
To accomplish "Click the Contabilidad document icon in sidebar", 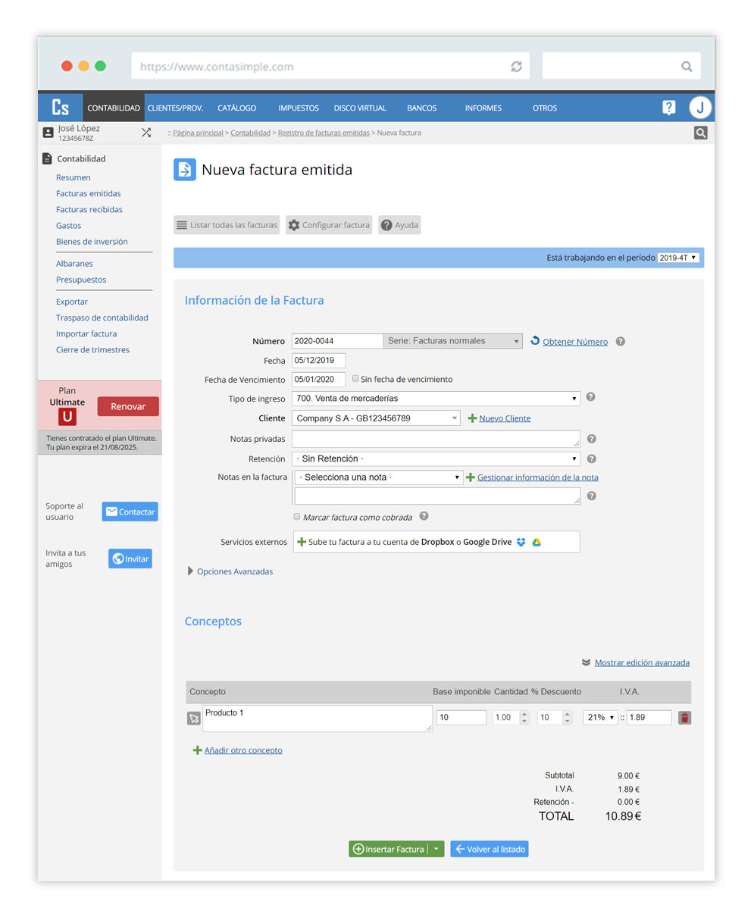I will point(47,158).
